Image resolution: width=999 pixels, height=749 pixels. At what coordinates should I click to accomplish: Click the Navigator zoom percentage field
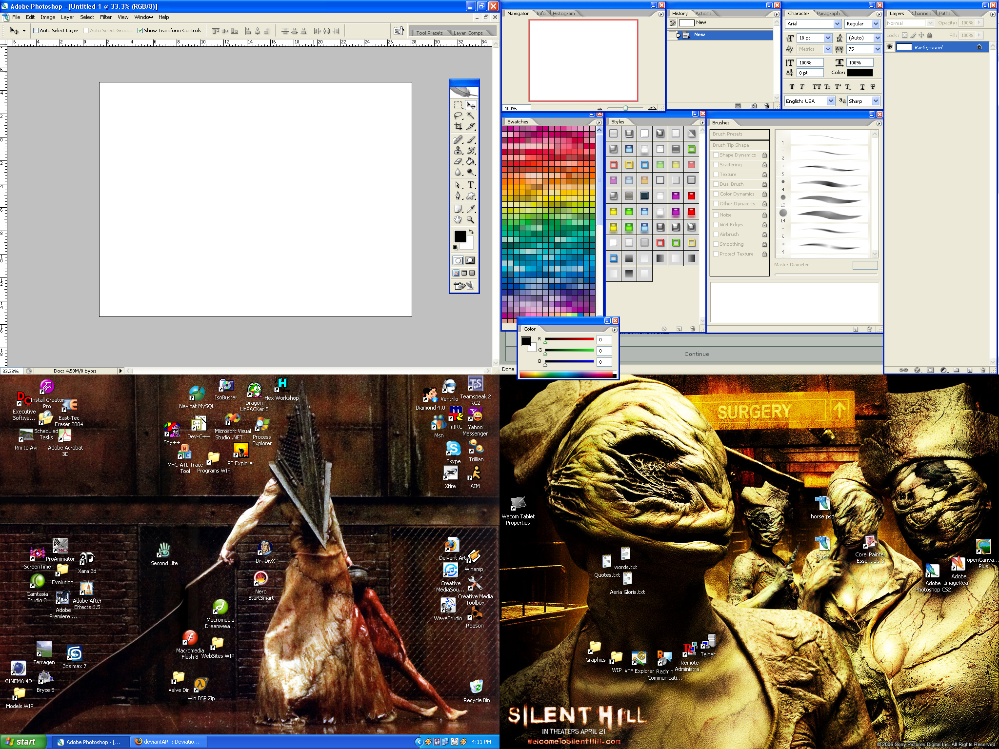517,108
